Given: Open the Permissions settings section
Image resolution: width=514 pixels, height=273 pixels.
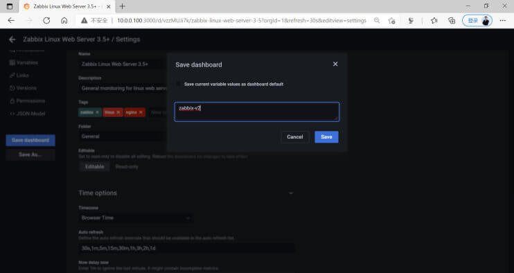Looking at the screenshot, I should coord(27,100).
